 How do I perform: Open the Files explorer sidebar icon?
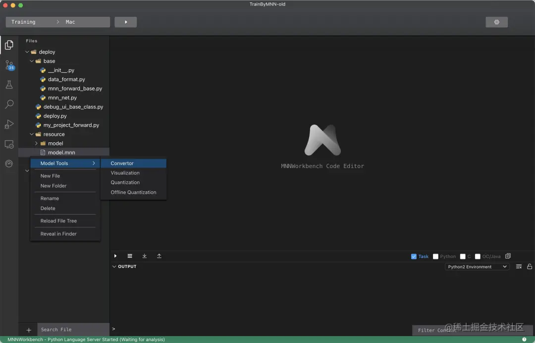click(x=9, y=45)
